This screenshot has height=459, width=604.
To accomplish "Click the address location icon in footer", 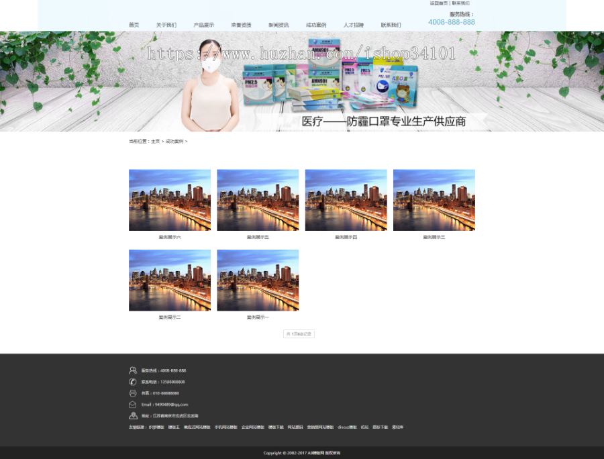I will point(132,416).
